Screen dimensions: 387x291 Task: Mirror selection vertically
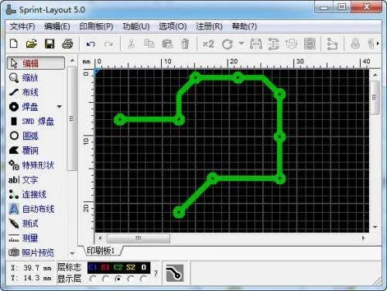(273, 44)
